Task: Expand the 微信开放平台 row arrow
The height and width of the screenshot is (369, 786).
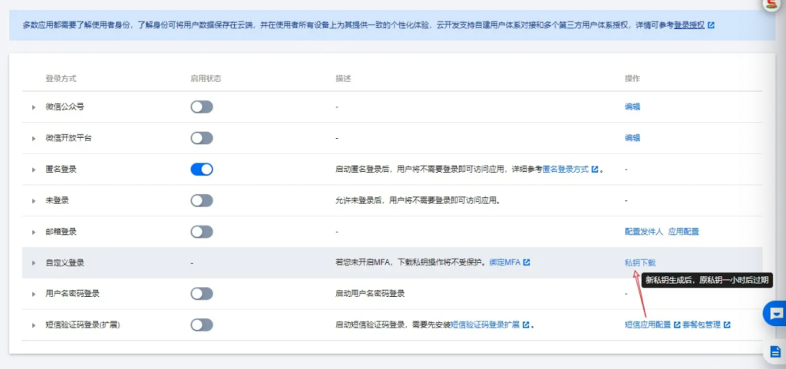Action: tap(34, 139)
